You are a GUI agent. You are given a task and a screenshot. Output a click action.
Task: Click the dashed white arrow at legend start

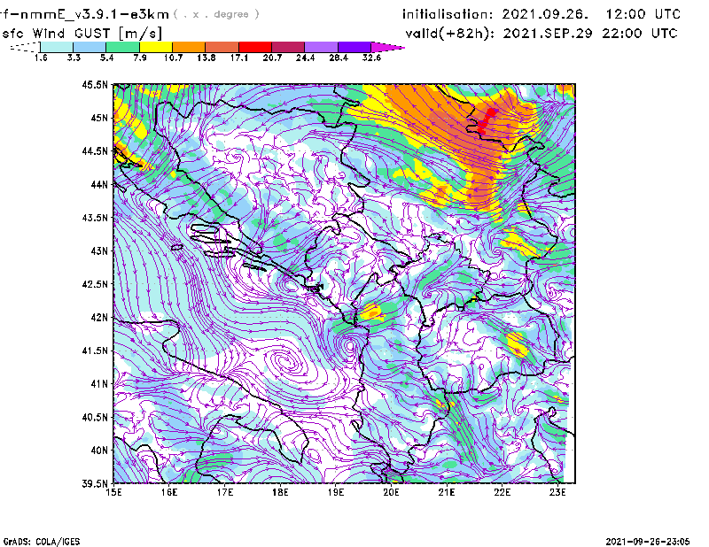coord(25,47)
